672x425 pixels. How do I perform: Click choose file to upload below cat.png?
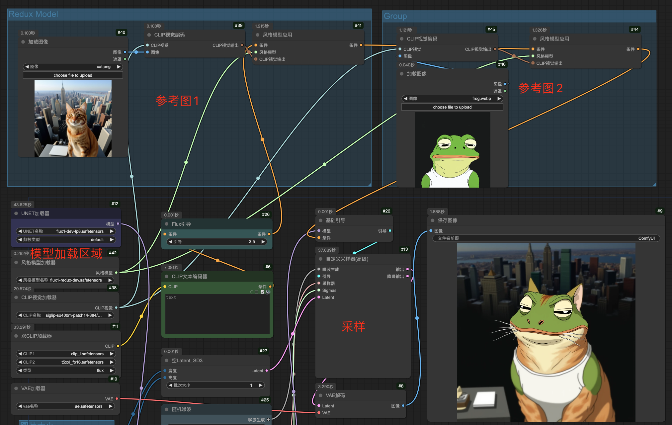tap(73, 75)
